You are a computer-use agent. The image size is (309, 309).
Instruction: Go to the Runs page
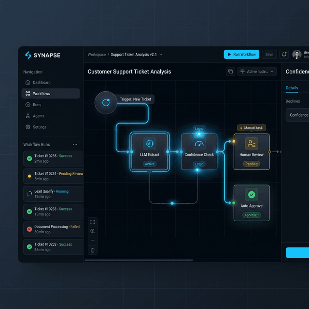click(x=50, y=105)
